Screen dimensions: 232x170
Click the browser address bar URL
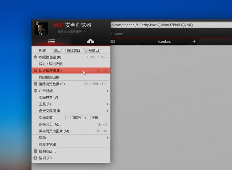point(152,25)
